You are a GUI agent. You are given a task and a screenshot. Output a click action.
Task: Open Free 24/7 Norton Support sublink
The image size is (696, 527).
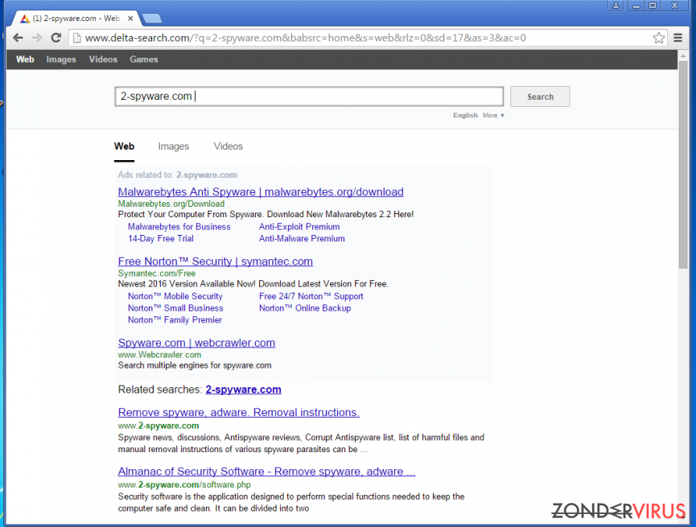(311, 297)
